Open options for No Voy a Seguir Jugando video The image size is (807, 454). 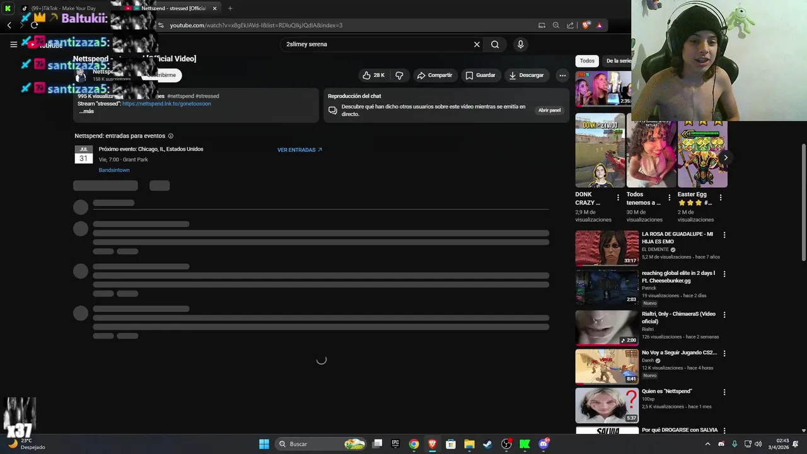coord(724,353)
